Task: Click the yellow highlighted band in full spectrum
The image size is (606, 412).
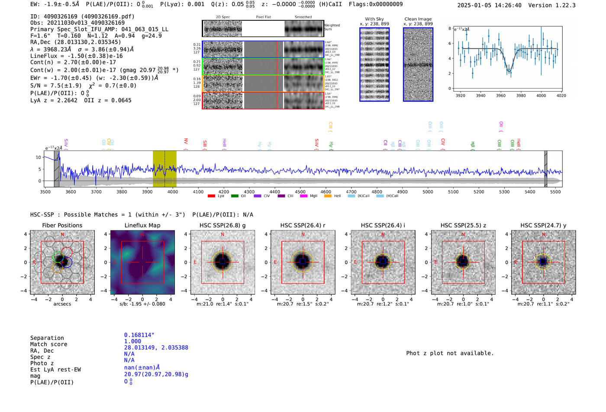Action: tap(164, 169)
